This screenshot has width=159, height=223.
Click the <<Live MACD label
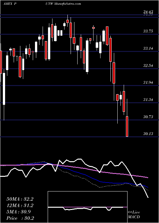click(134, 214)
